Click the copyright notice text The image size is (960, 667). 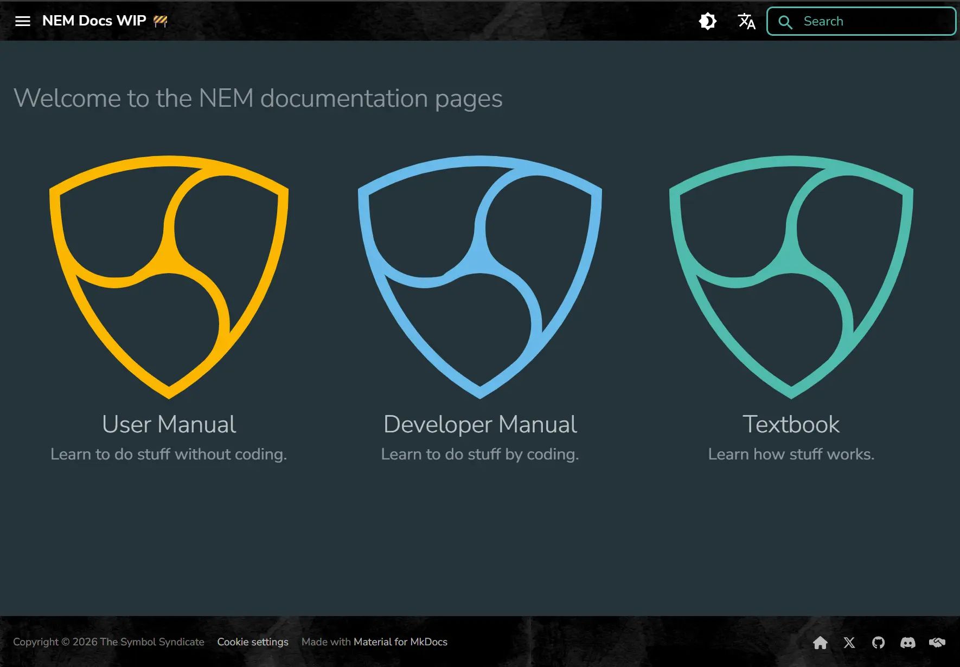coord(108,642)
